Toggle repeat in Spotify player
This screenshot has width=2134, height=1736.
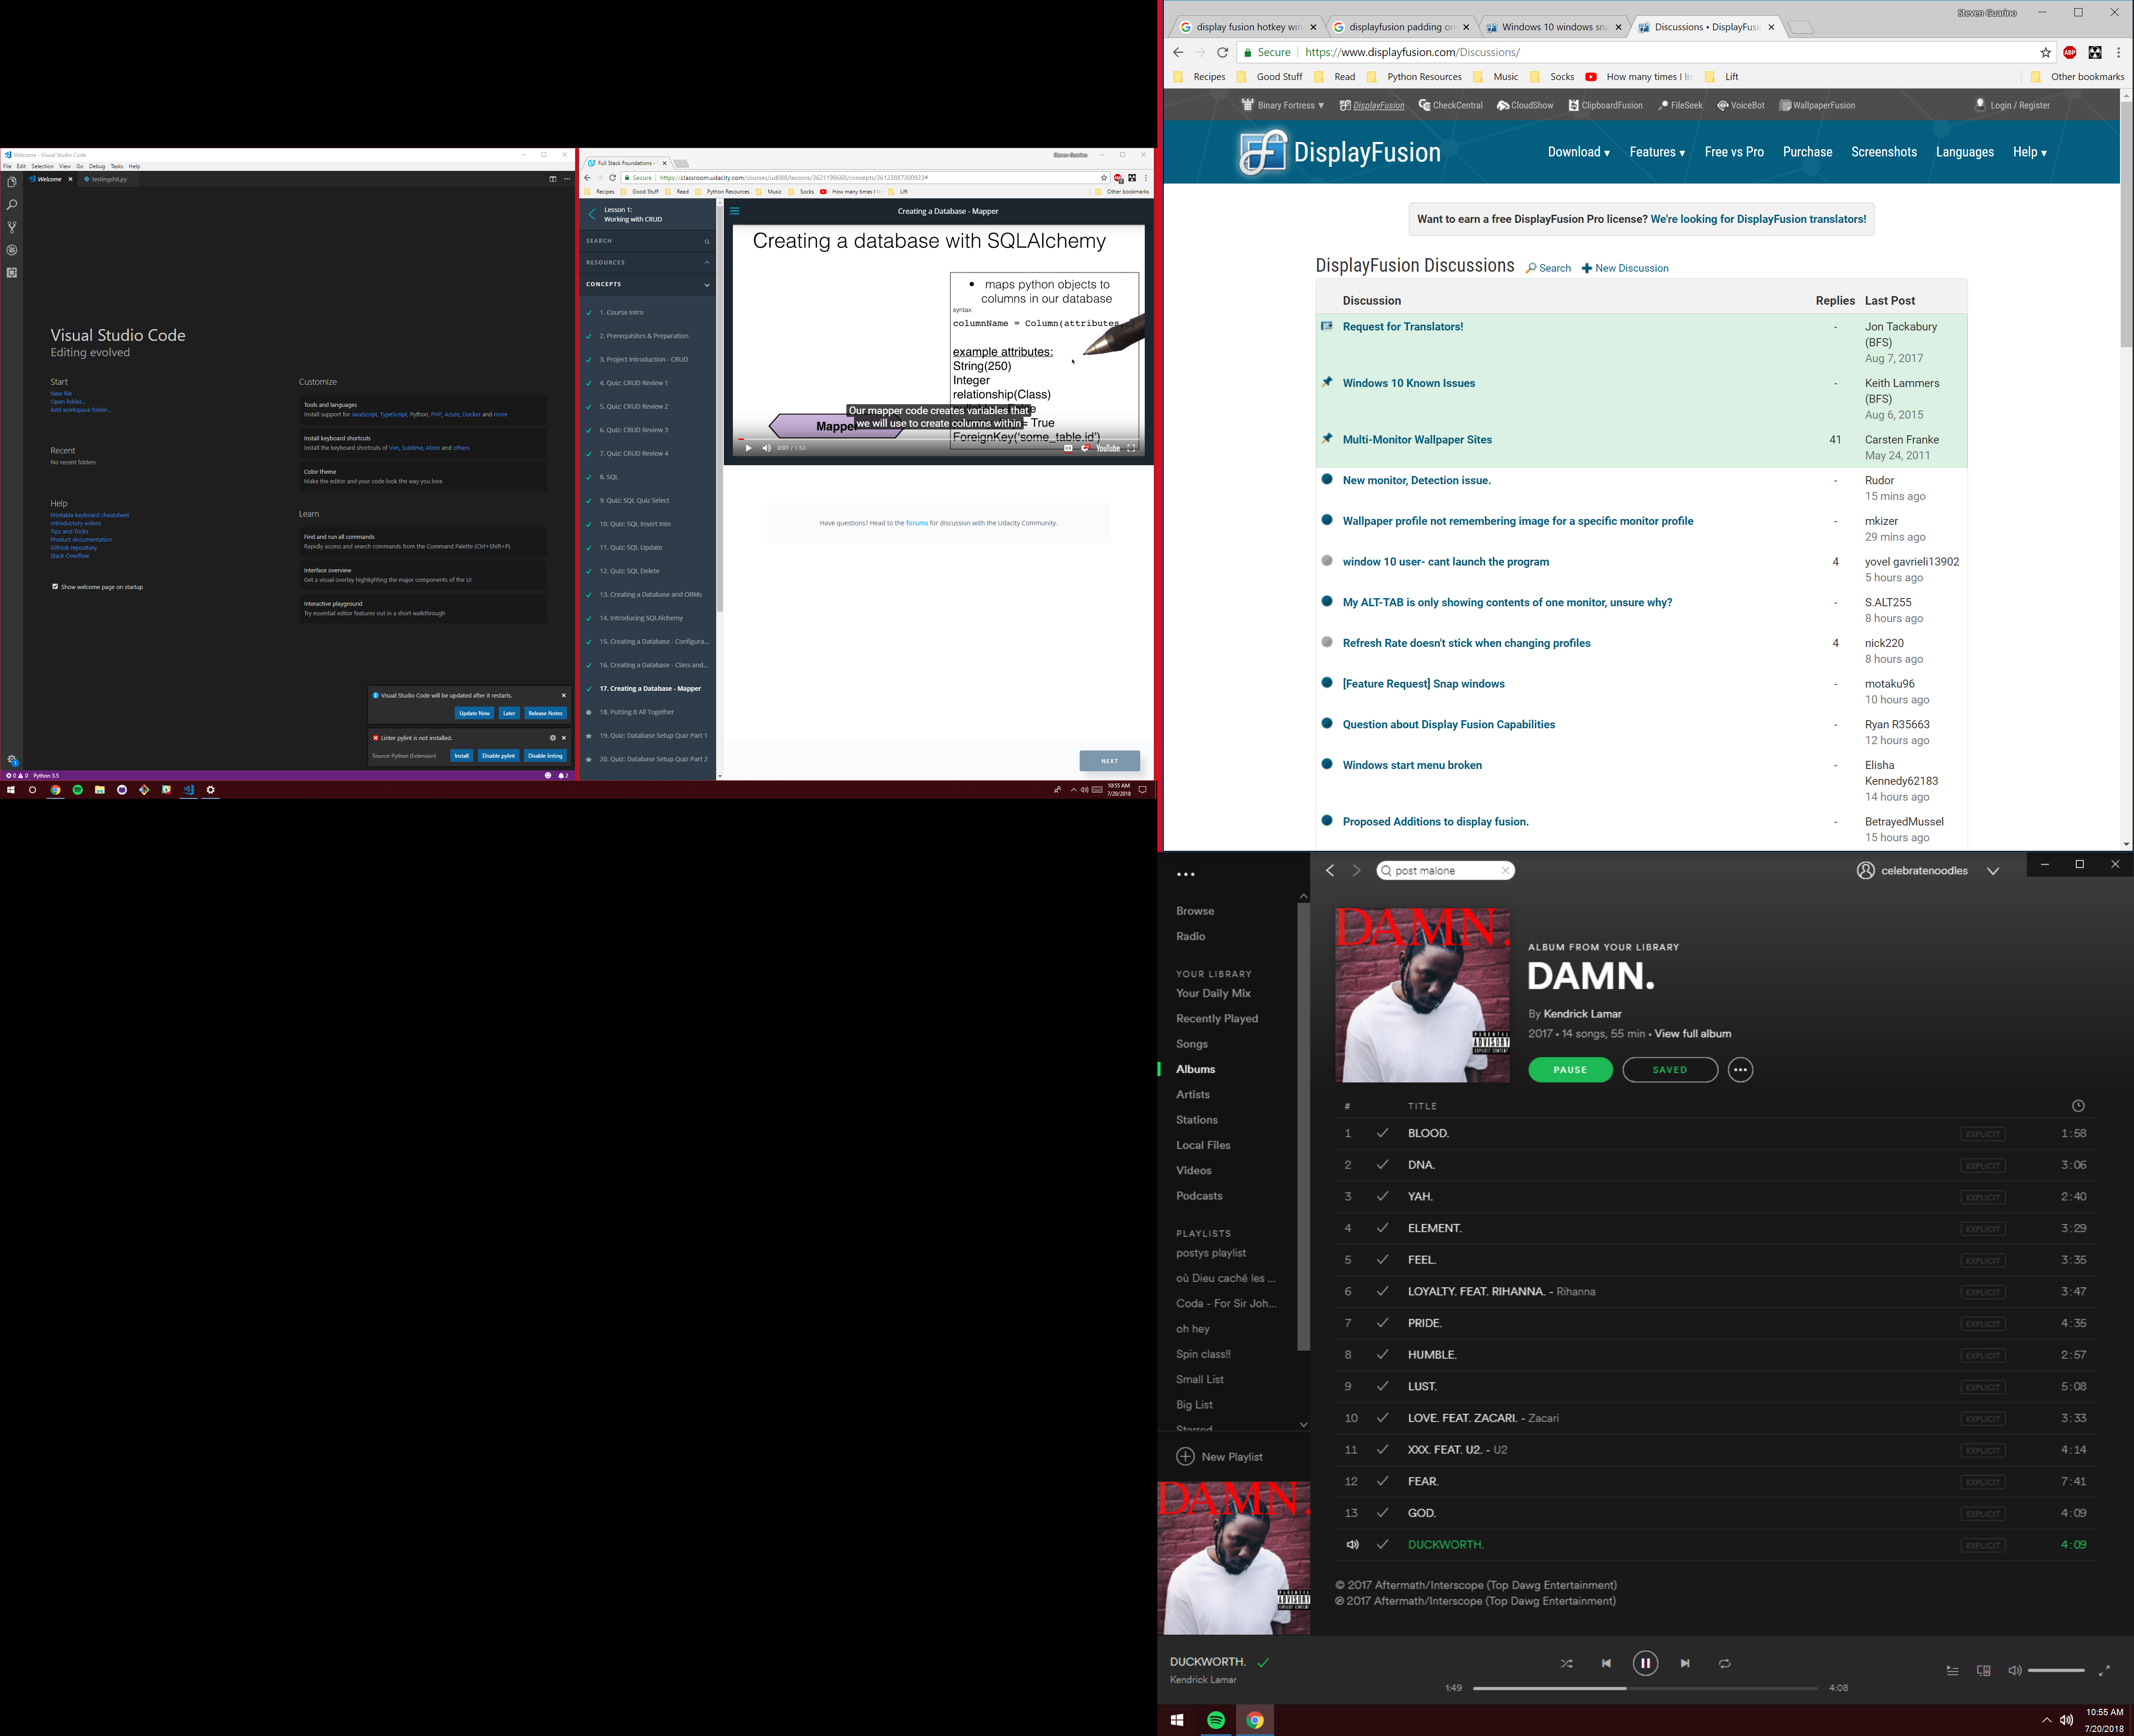[1724, 1663]
